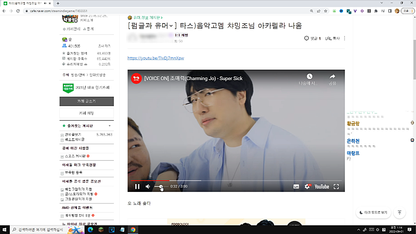Open the Chrome profile avatar
The image size is (416, 234).
397,11
